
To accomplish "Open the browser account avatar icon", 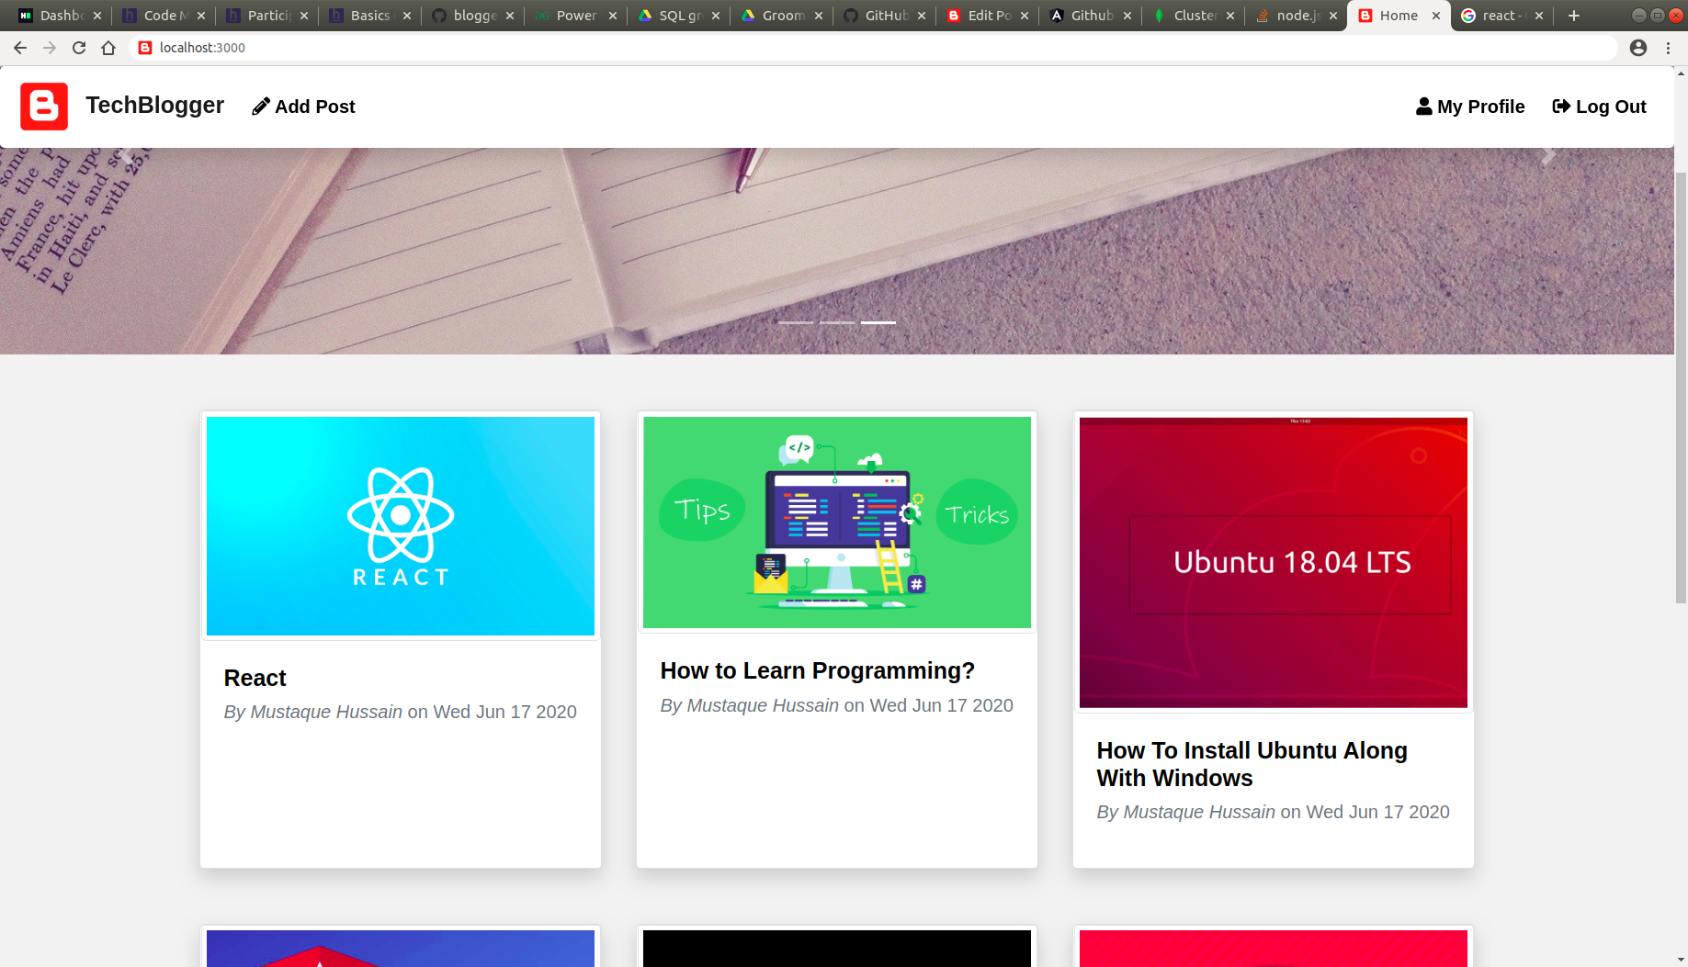I will click(x=1638, y=48).
